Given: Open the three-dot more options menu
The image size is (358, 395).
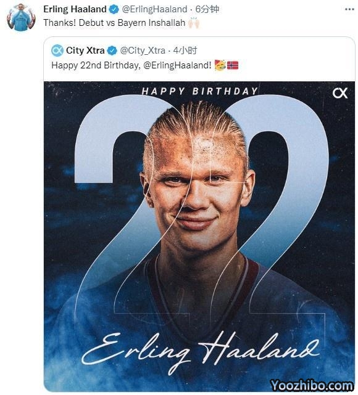Looking at the screenshot, I should 349,9.
